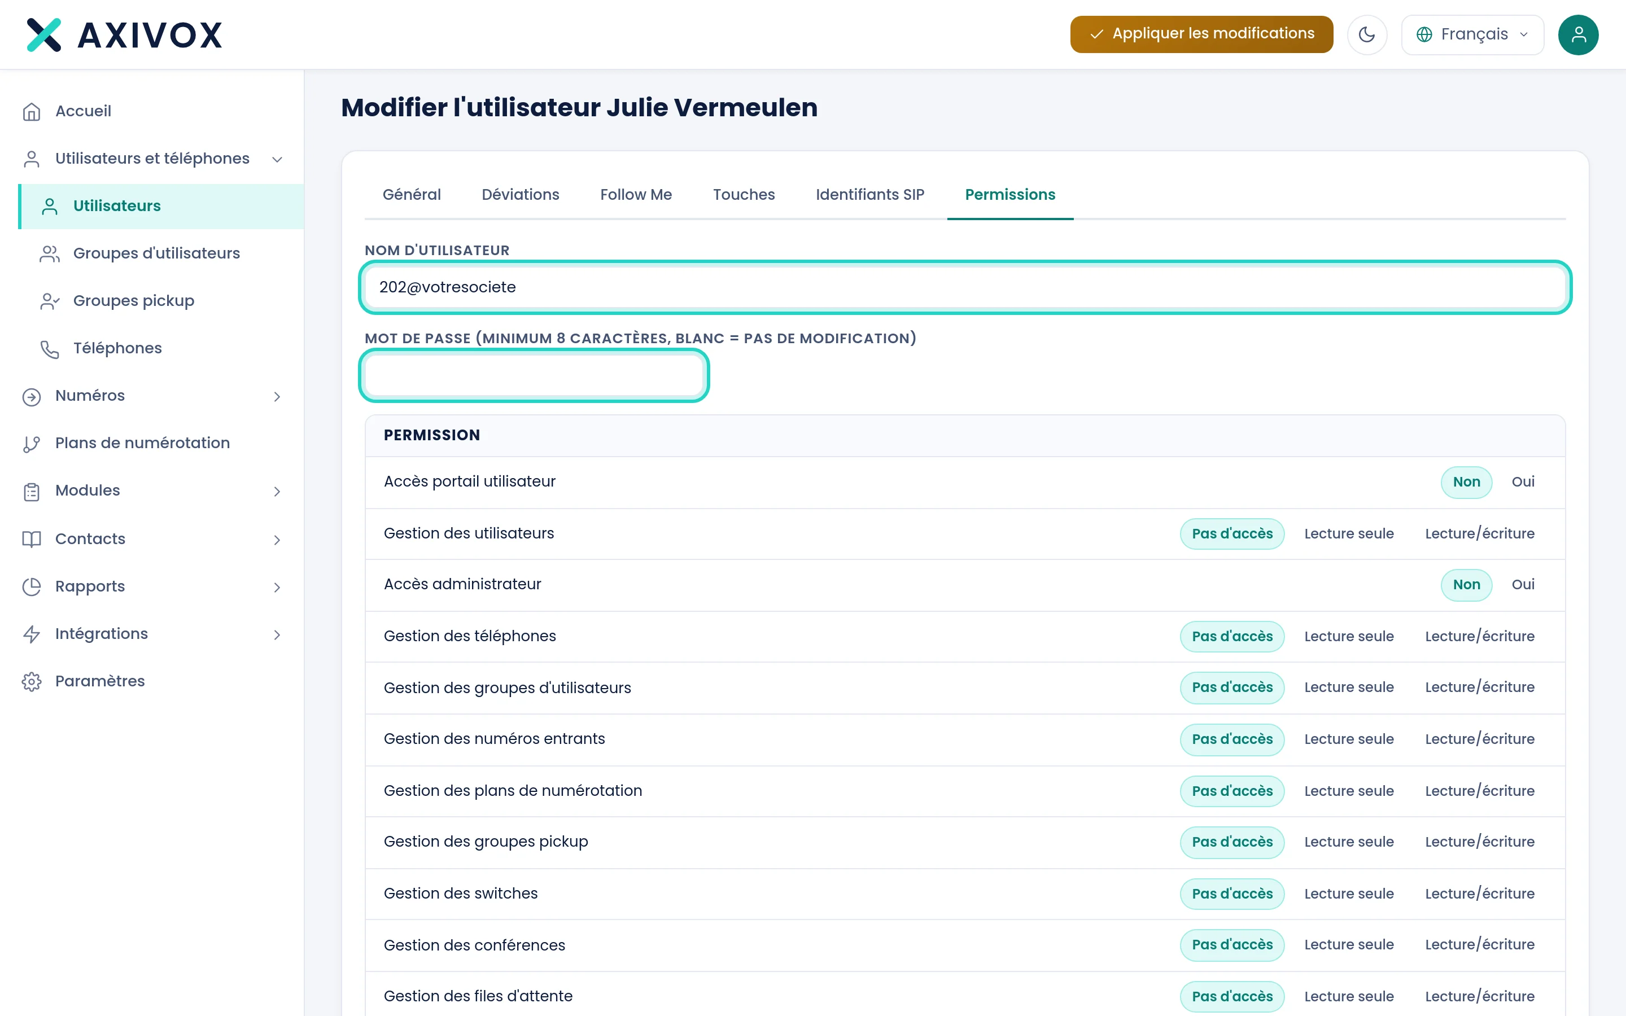Select Lecture/écriture for Gestion des switches
Viewport: 1626px width, 1016px height.
point(1480,894)
